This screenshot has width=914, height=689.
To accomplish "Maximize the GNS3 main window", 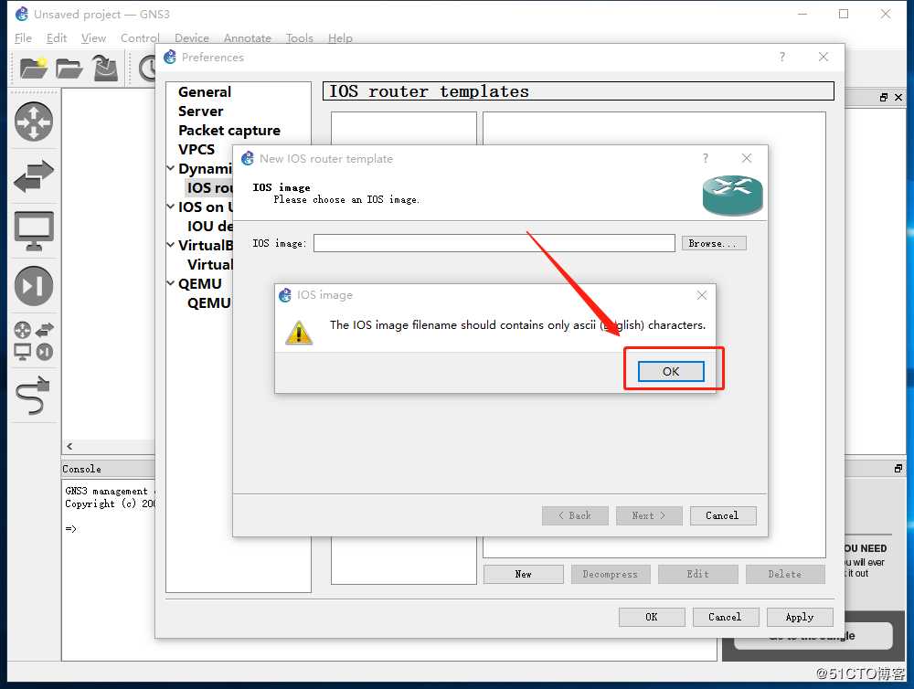I will click(x=844, y=14).
